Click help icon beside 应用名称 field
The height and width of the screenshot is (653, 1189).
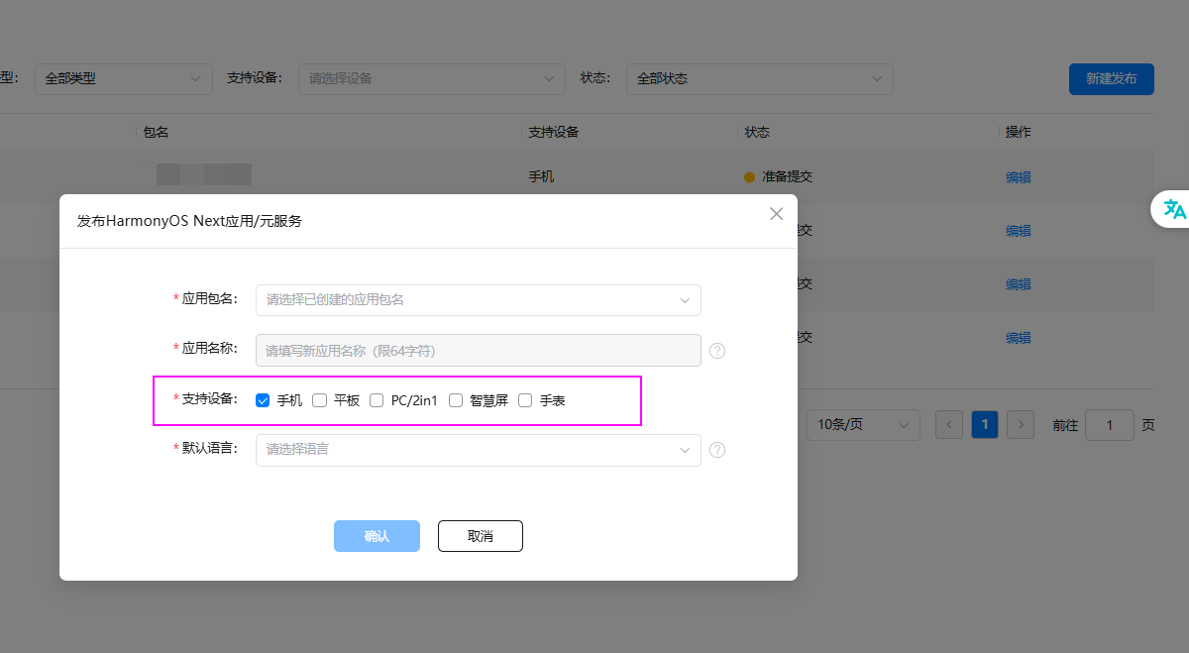[x=717, y=351]
